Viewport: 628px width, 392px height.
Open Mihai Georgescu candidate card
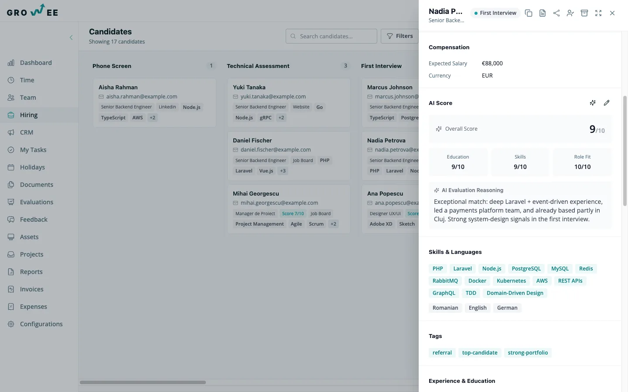289,209
